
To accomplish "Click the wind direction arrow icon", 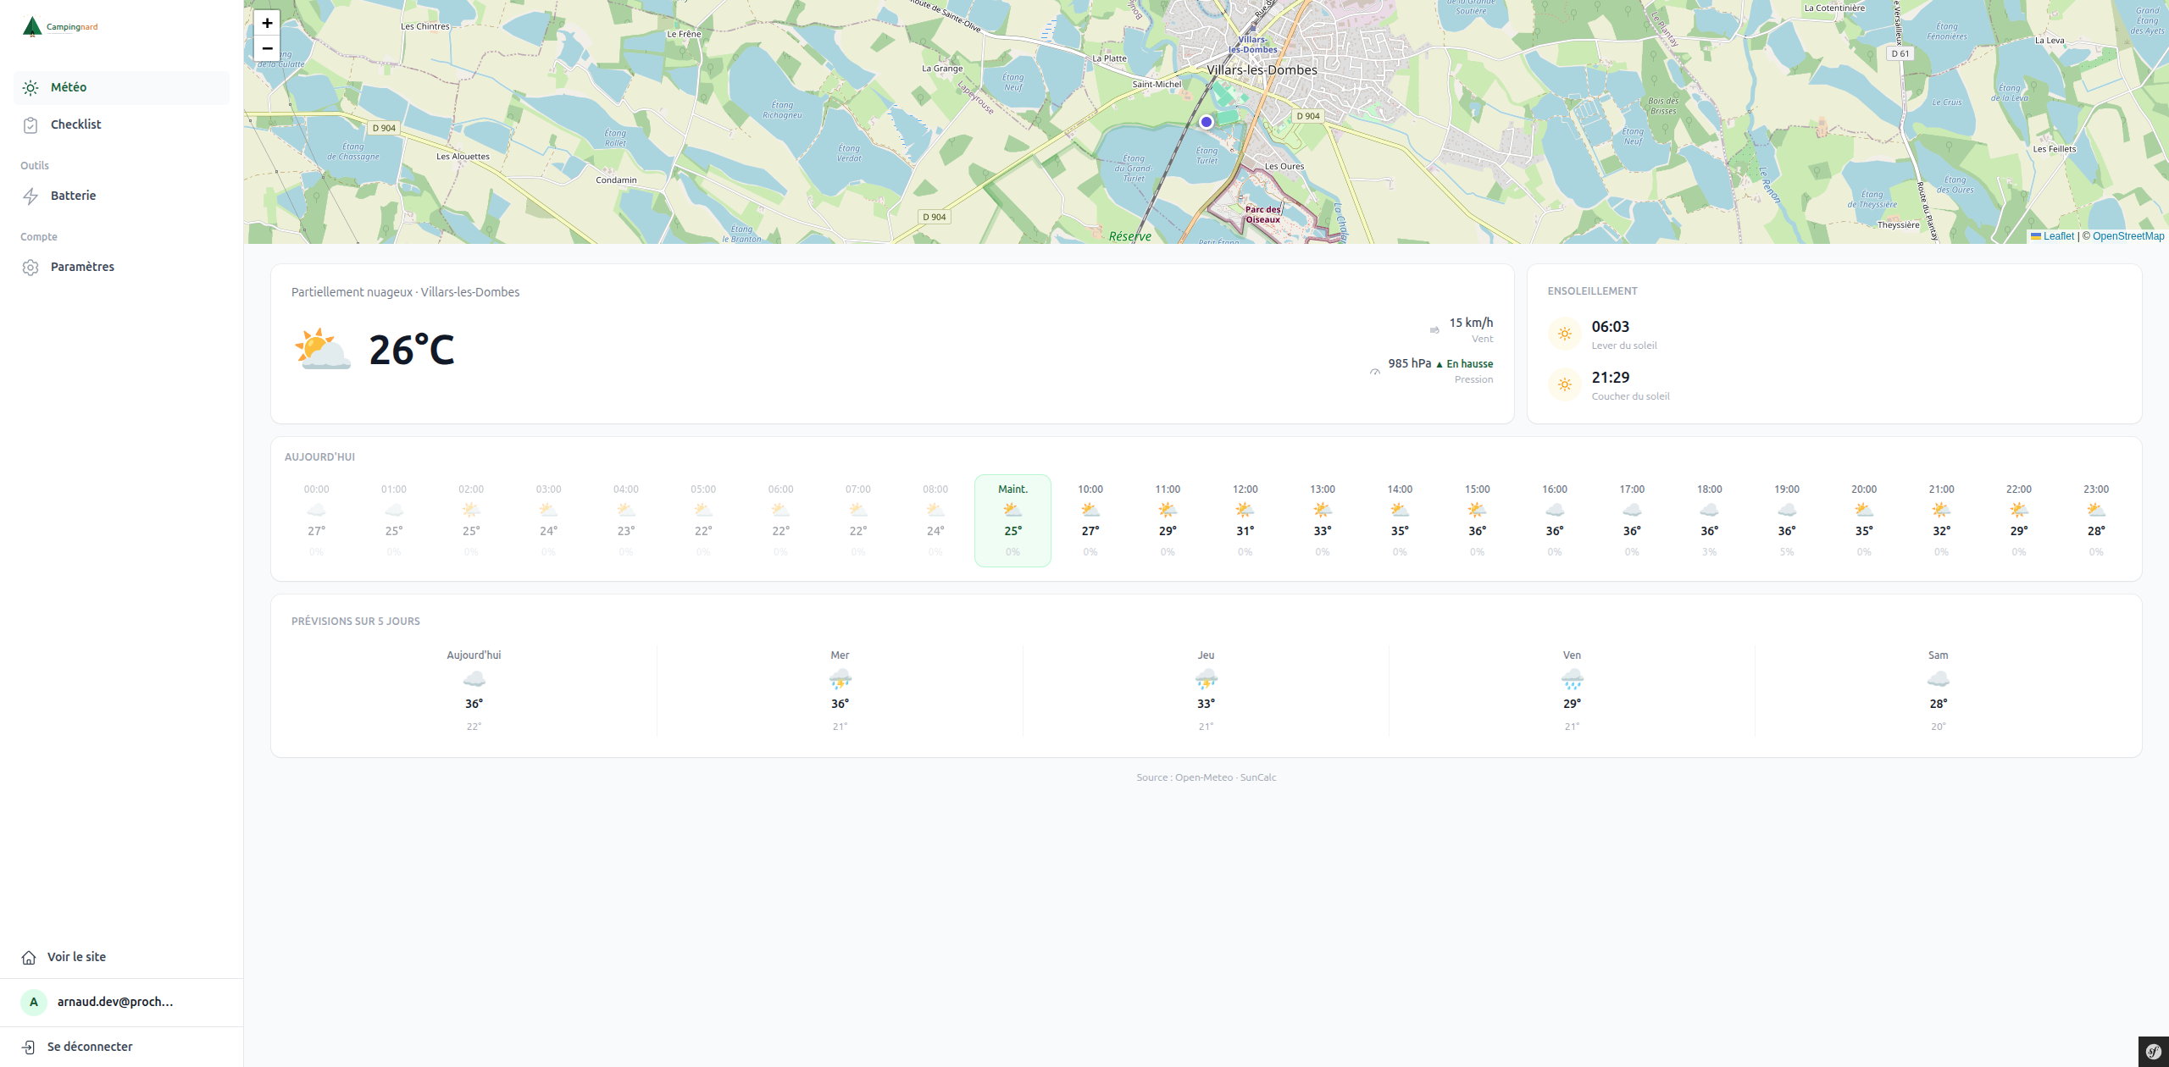I will click(x=1434, y=330).
